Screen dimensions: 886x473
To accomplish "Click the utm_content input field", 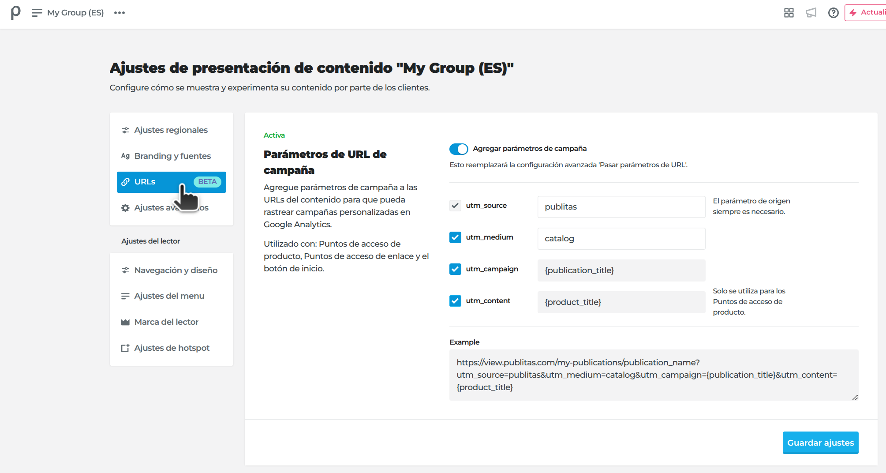I will pos(621,302).
